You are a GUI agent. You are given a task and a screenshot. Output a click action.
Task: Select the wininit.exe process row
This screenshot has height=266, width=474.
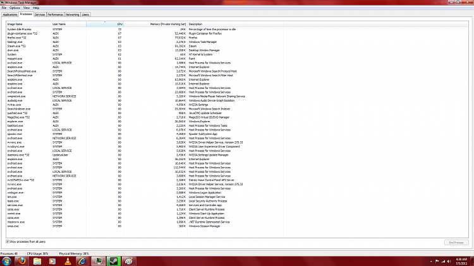(x=145, y=214)
